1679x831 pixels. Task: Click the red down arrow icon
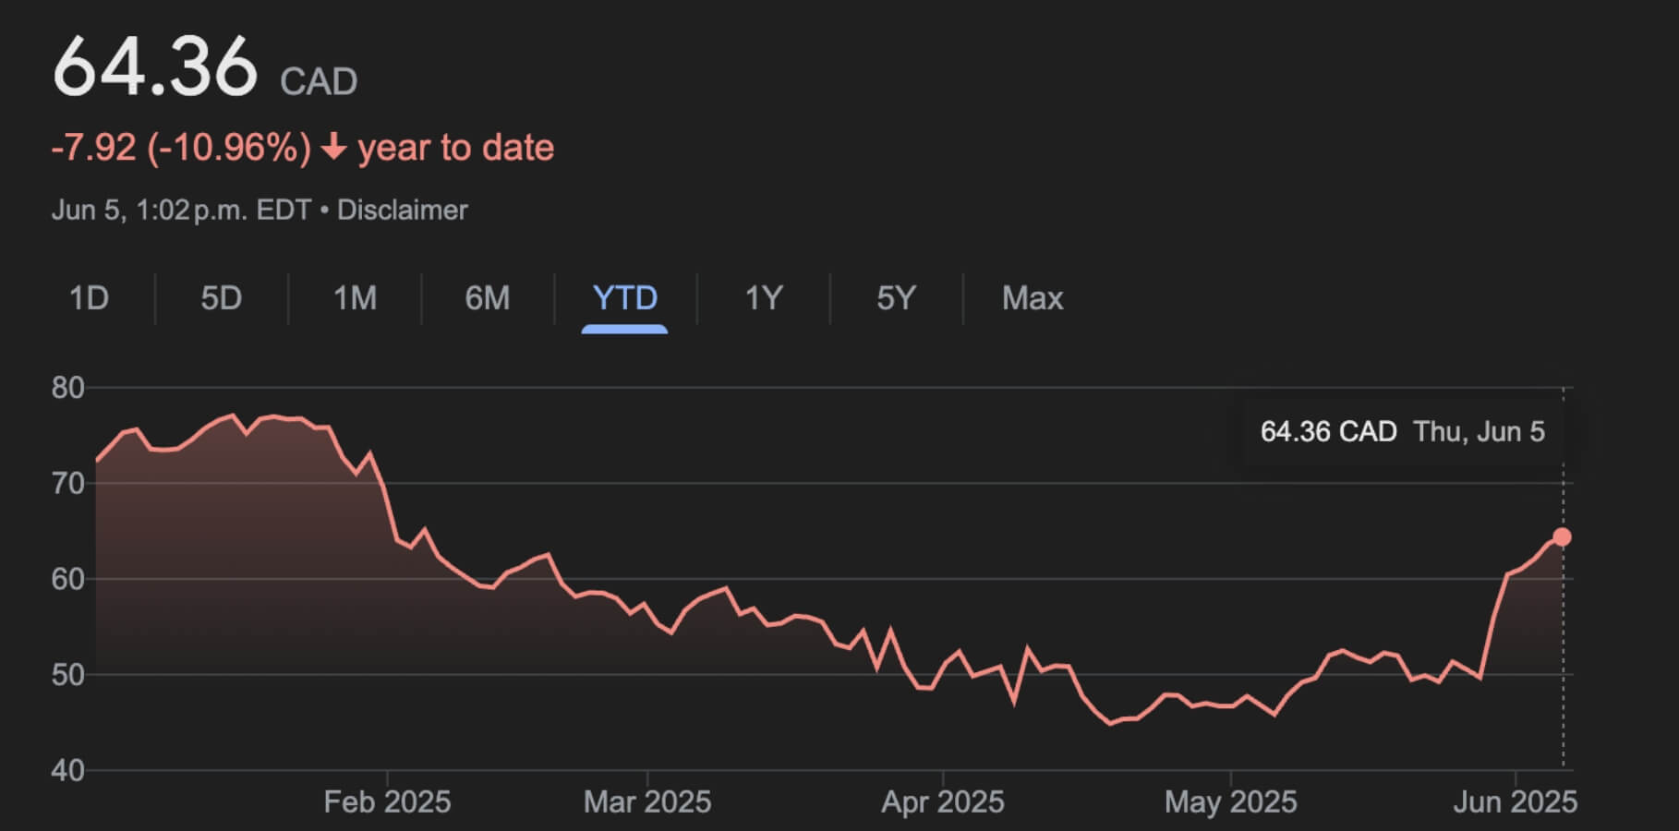point(333,148)
